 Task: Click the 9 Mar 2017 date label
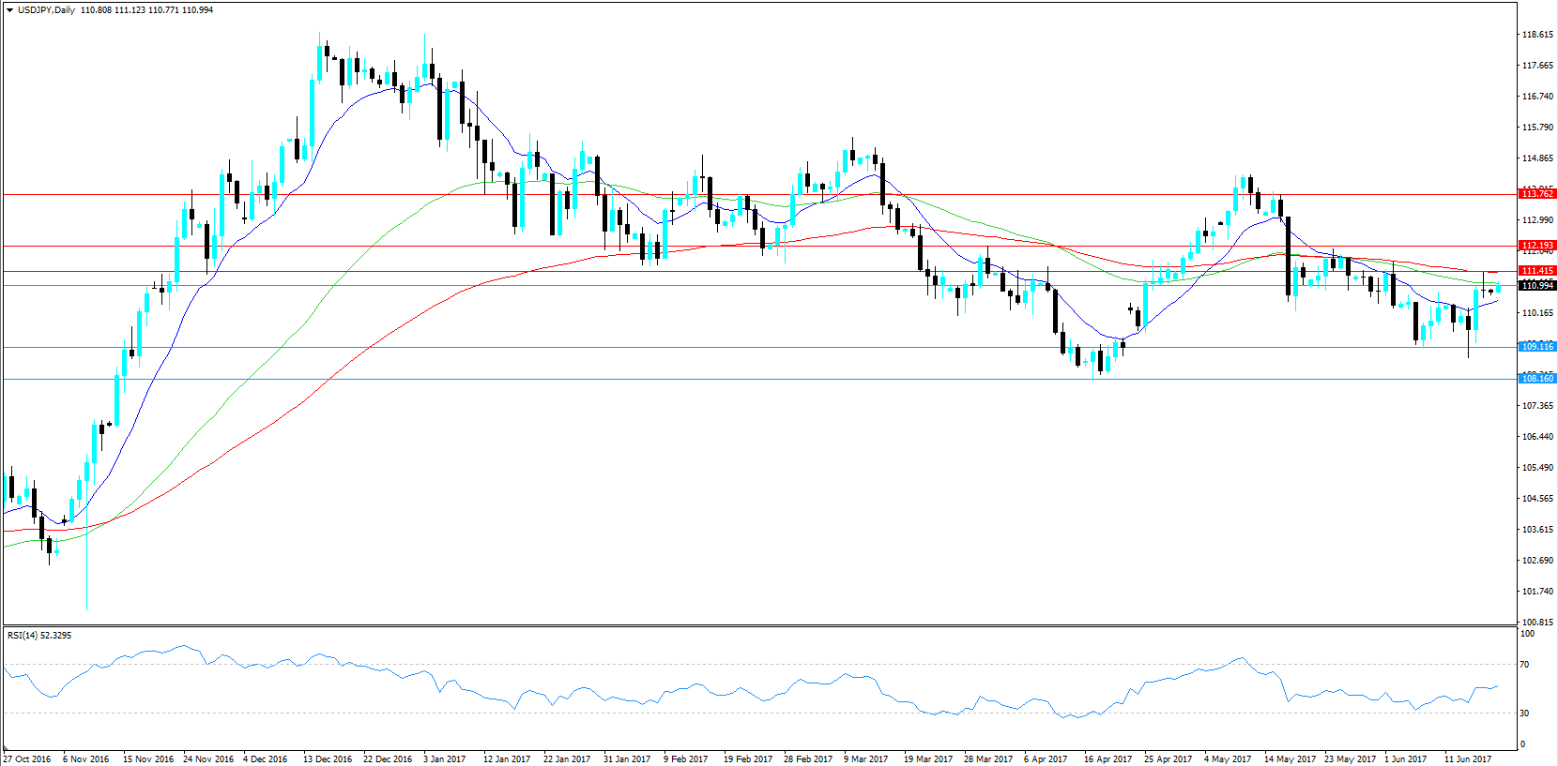(x=866, y=759)
